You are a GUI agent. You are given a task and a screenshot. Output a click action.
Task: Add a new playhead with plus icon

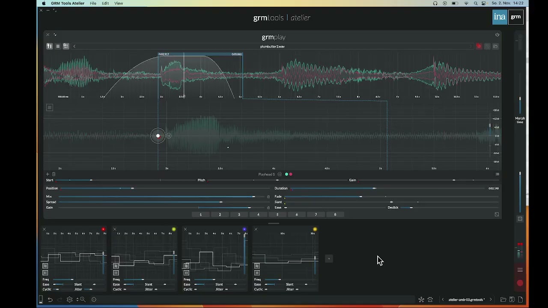pos(48,174)
